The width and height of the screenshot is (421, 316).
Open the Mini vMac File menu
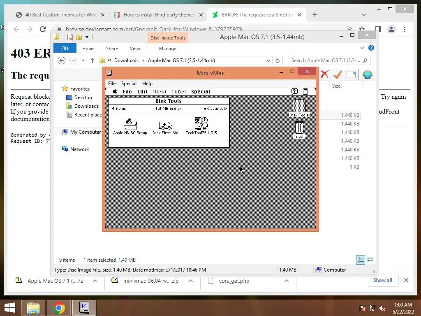pyautogui.click(x=112, y=83)
